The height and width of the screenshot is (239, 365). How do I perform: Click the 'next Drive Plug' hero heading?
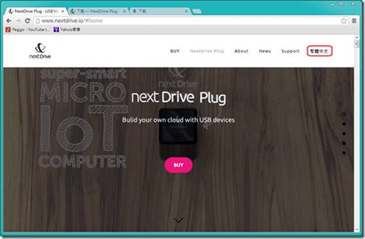coord(179,98)
